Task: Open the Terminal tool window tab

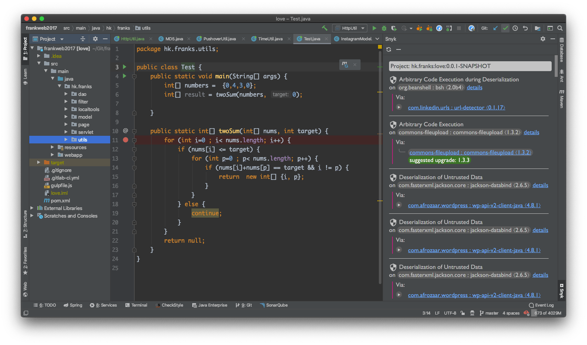Action: pos(136,305)
